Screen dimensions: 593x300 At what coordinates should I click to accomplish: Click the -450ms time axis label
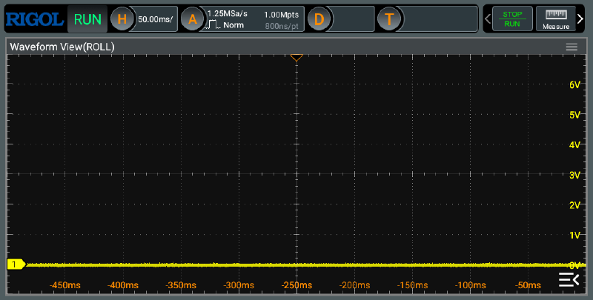point(65,285)
